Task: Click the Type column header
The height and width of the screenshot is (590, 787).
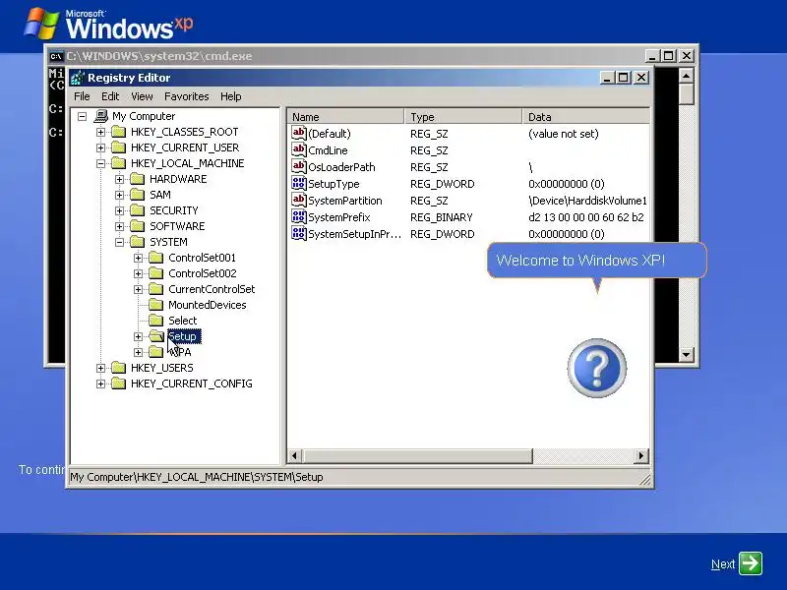Action: (463, 116)
